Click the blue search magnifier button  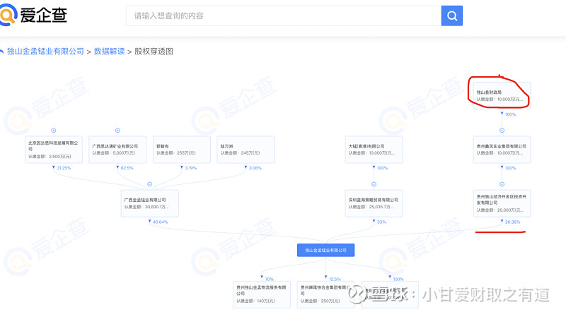451,16
